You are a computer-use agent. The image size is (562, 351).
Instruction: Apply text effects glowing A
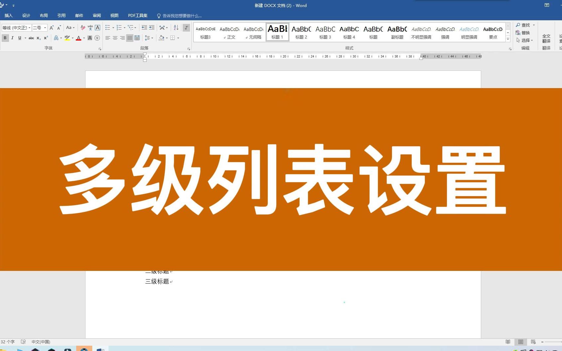(x=56, y=38)
